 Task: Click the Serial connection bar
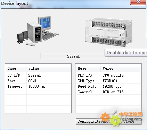(x=73, y=56)
